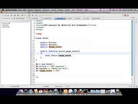Viewport: 138px width, 104px height.
Task: Open Time Machine icon in the Dock
Action: point(55,91)
